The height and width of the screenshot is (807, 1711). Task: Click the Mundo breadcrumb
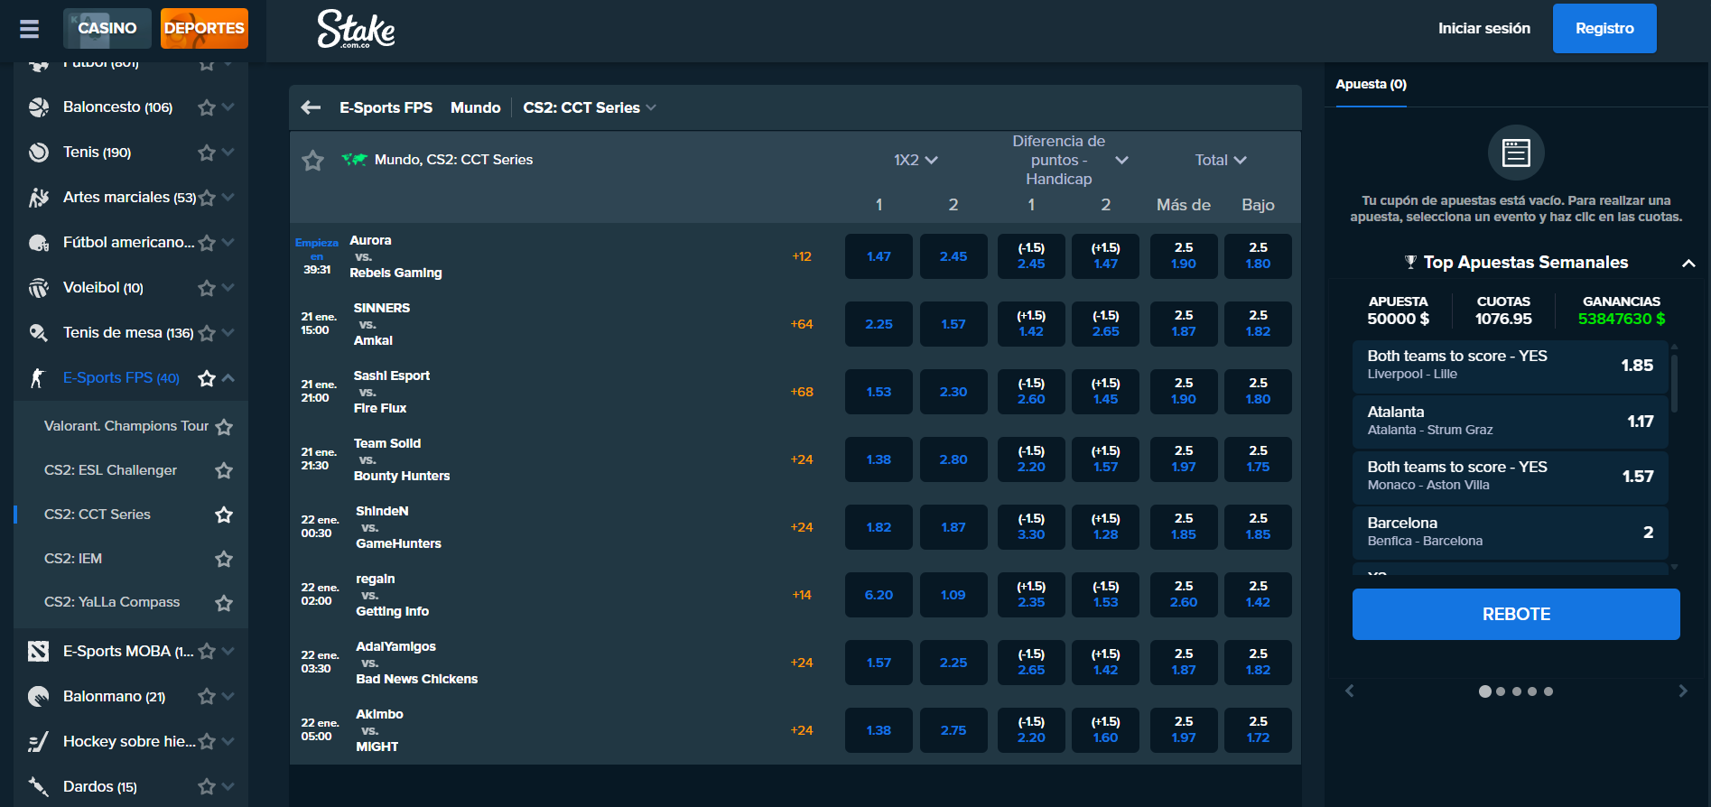click(475, 108)
